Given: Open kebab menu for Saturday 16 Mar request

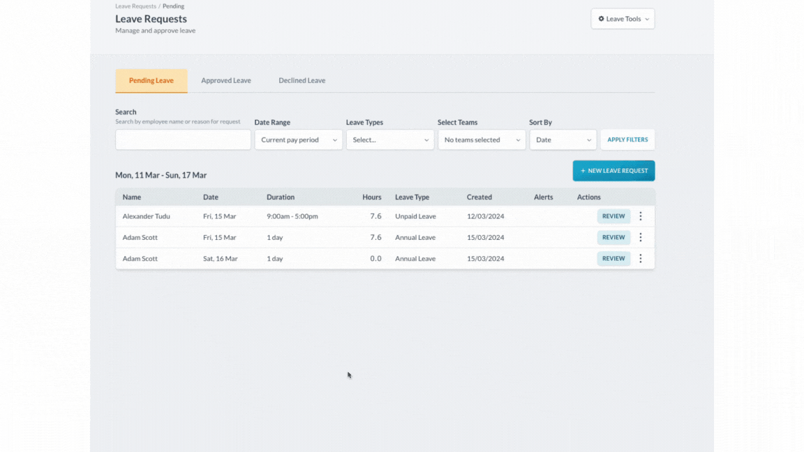Looking at the screenshot, I should point(641,259).
